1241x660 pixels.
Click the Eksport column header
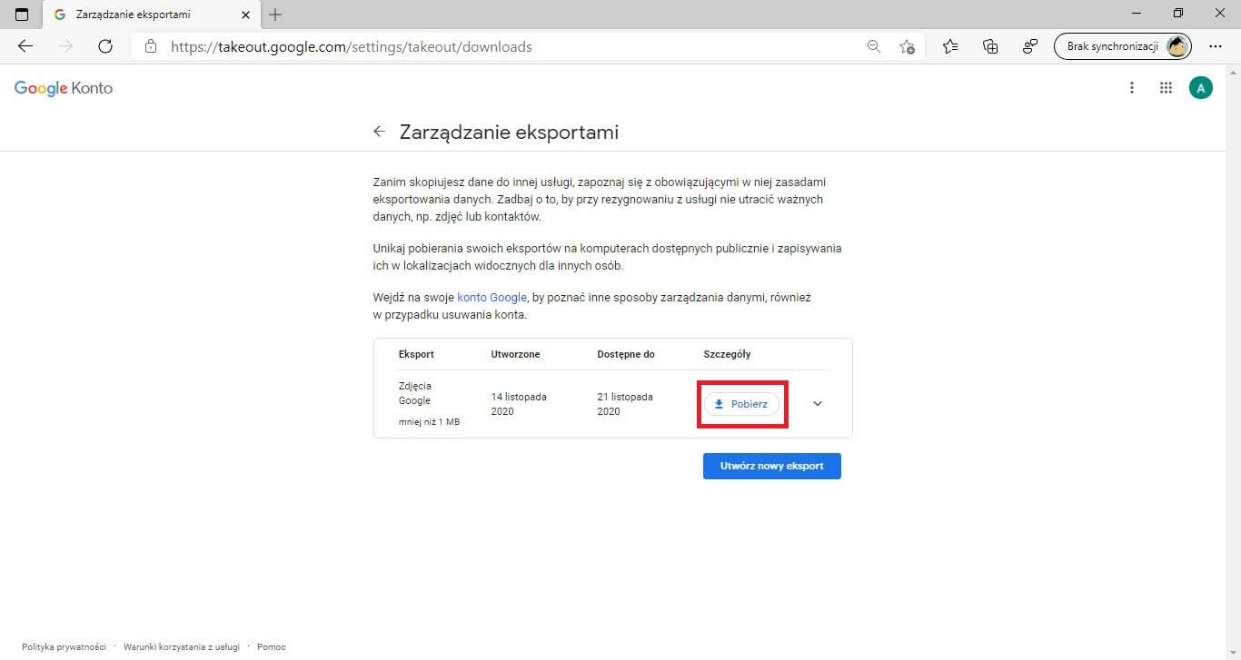tap(416, 354)
